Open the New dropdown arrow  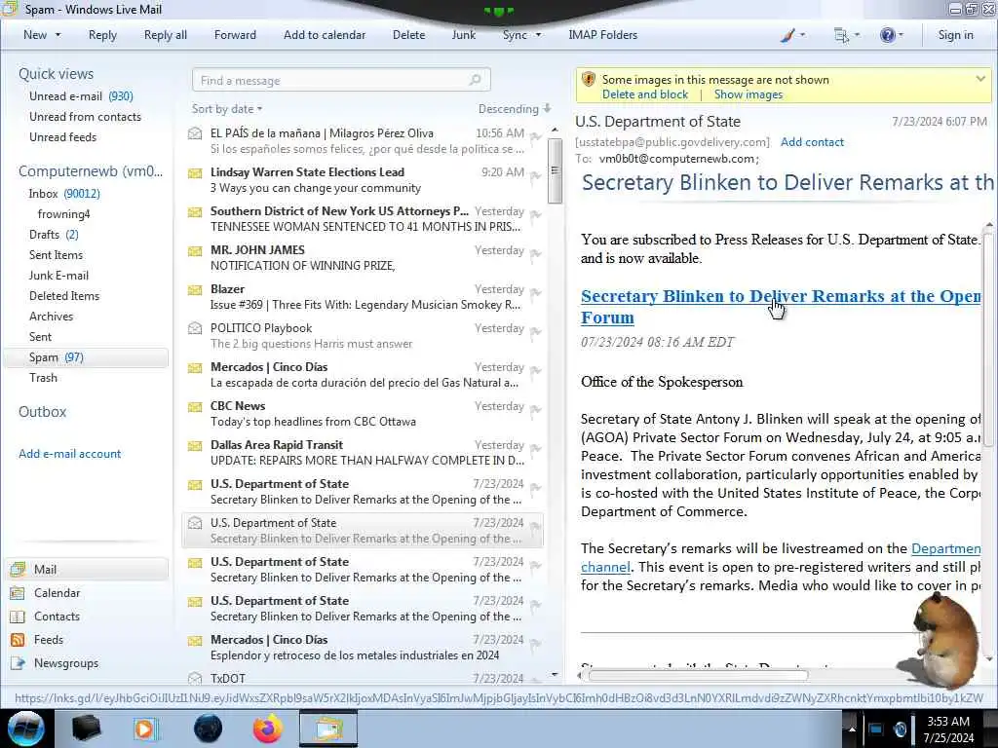[x=58, y=35]
